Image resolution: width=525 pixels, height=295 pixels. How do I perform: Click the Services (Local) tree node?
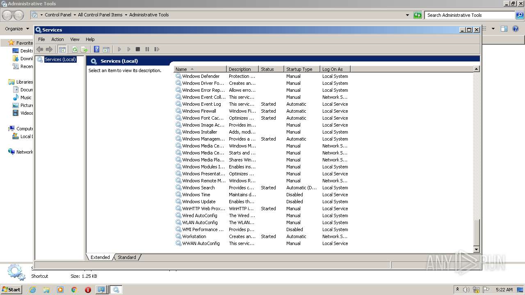point(60,59)
